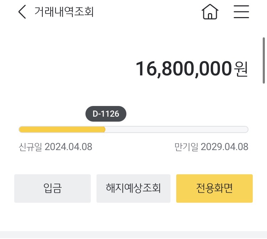Click the 거래내역조회 page title

(x=64, y=12)
